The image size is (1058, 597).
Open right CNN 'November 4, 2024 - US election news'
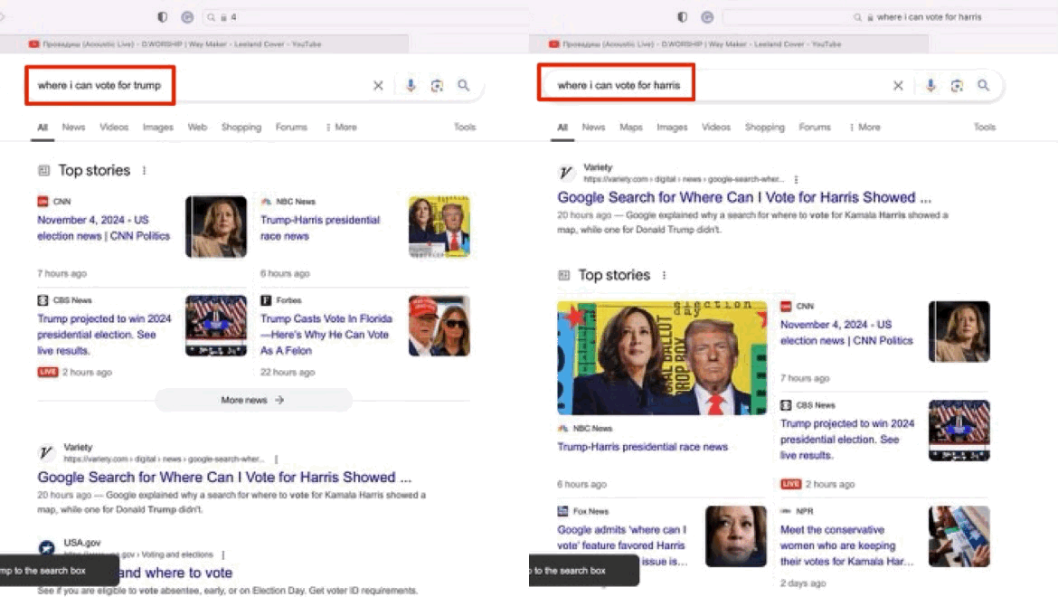[x=846, y=333]
